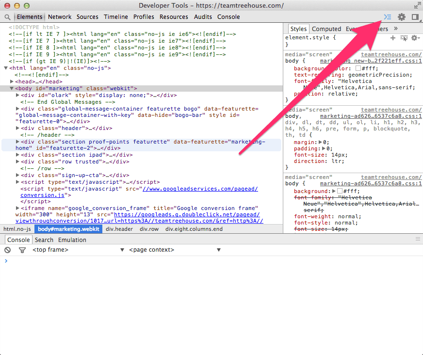Open the Computed styles tab
The width and height of the screenshot is (423, 355).
point(326,29)
